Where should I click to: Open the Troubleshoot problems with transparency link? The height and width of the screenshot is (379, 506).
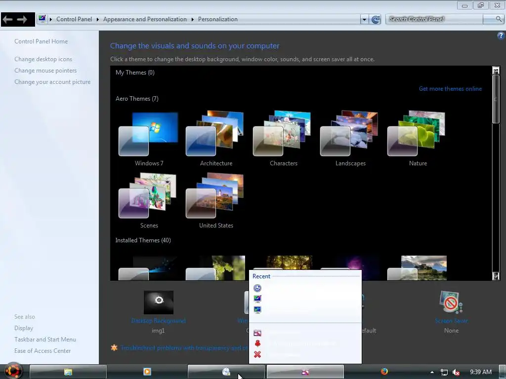tap(184, 348)
